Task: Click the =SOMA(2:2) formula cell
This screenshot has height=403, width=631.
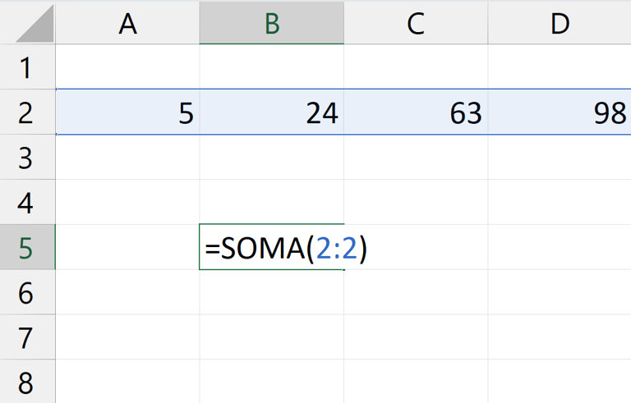Action: [x=271, y=248]
